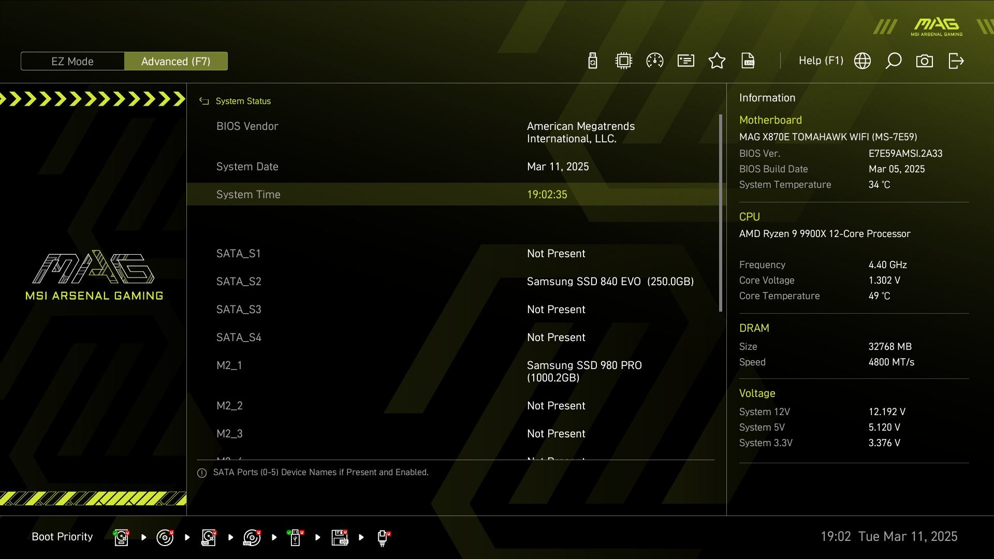994x559 pixels.
Task: Select the hard disk boot priority icon
Action: (122, 537)
